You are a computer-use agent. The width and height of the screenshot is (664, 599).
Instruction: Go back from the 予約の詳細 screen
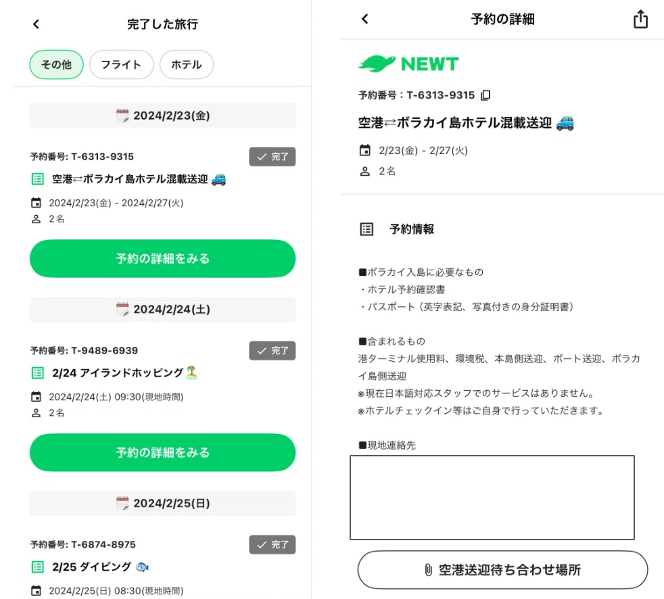pos(365,19)
